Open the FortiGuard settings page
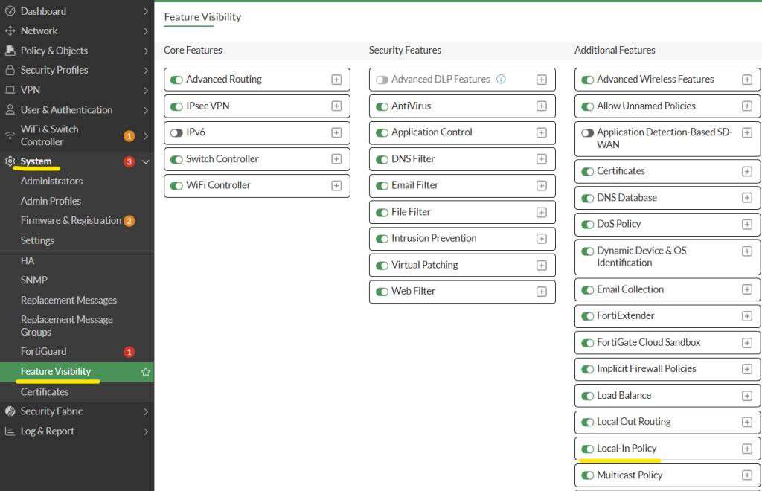The height and width of the screenshot is (491, 762). [x=43, y=352]
